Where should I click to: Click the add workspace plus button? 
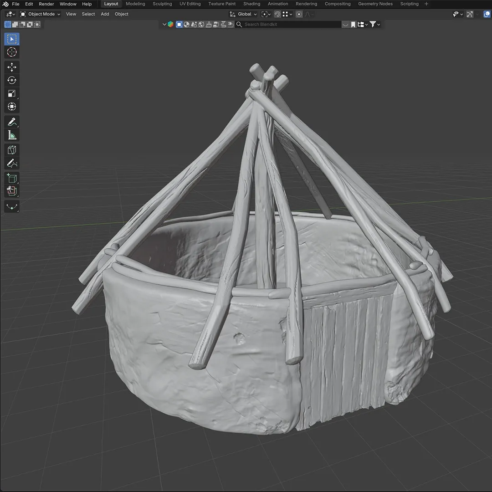pos(426,4)
